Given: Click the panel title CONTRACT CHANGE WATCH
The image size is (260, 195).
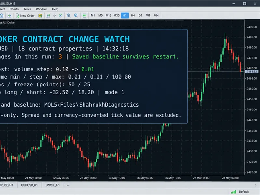Looking at the screenshot, I should (x=76, y=39).
